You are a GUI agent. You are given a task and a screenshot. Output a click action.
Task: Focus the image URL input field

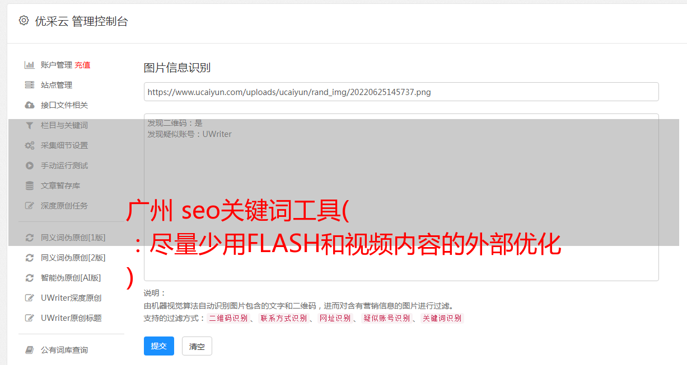(x=401, y=92)
